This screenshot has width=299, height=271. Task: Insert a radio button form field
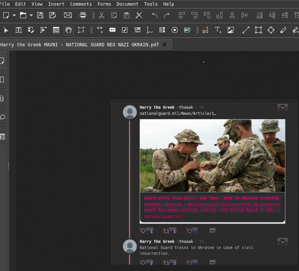pos(175,30)
